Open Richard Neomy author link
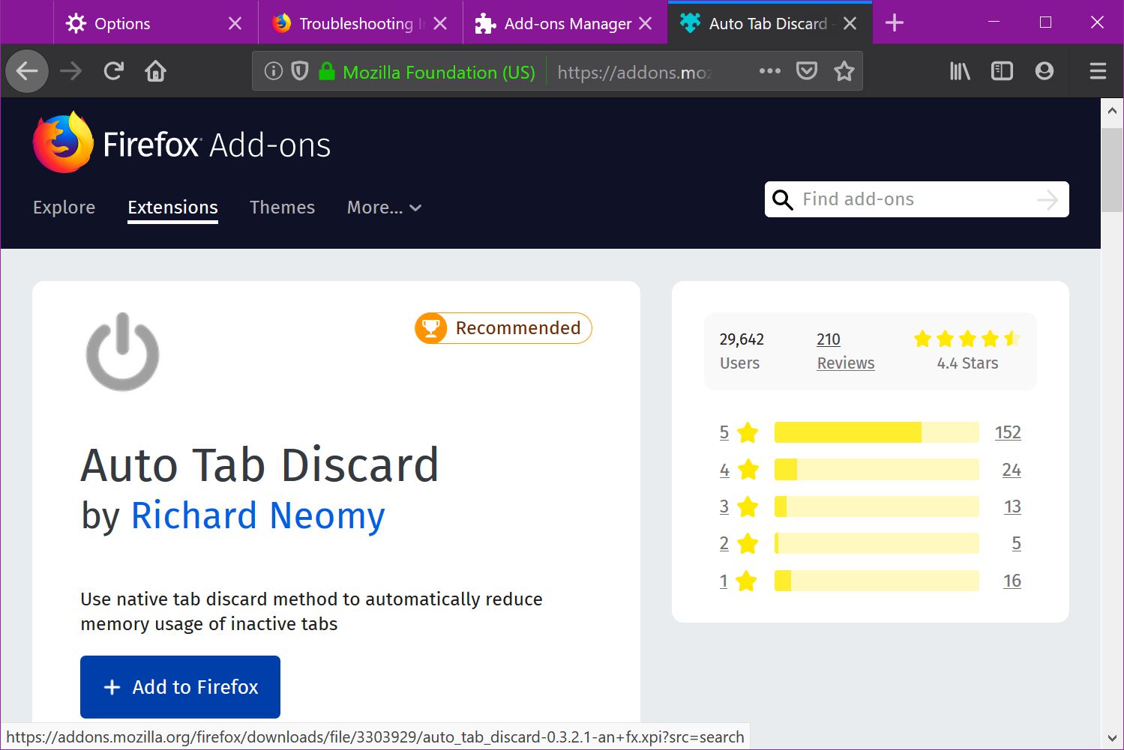This screenshot has width=1124, height=750. 258,515
